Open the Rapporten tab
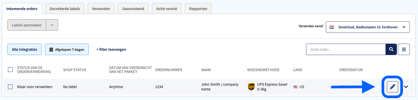This screenshot has height=100, width=418. [x=198, y=9]
